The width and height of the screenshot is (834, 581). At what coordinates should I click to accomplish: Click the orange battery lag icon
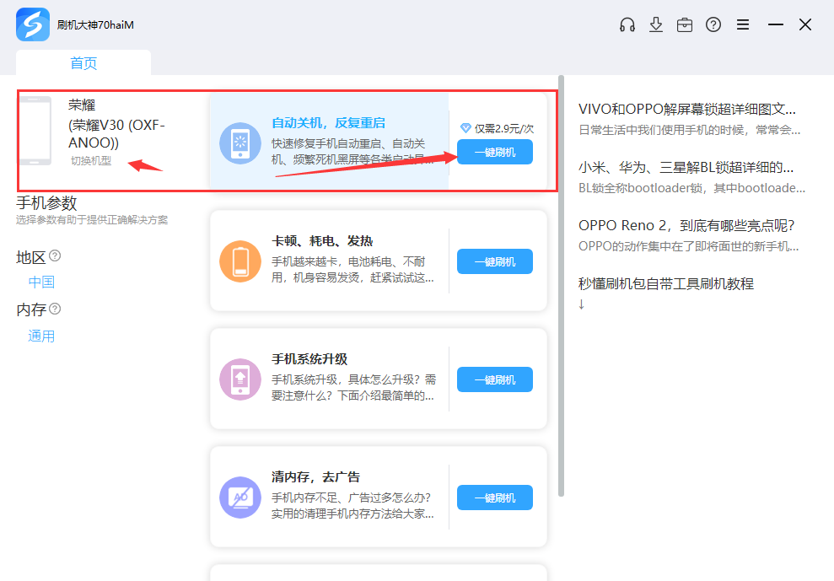tap(239, 261)
